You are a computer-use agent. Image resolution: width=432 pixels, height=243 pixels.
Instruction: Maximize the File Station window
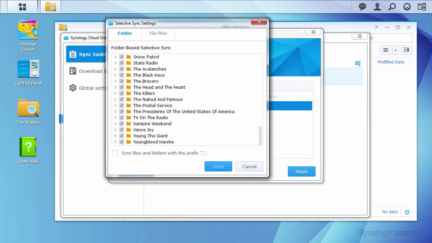point(398,27)
